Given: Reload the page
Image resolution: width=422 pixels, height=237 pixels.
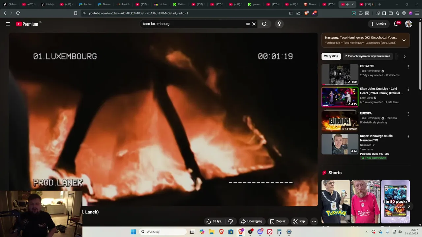Looking at the screenshot, I should point(18,13).
